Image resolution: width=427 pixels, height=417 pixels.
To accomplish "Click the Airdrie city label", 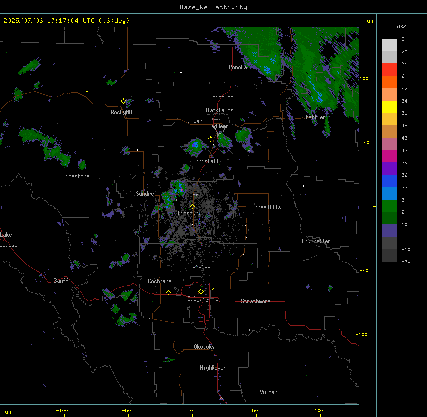I will click(x=200, y=266).
